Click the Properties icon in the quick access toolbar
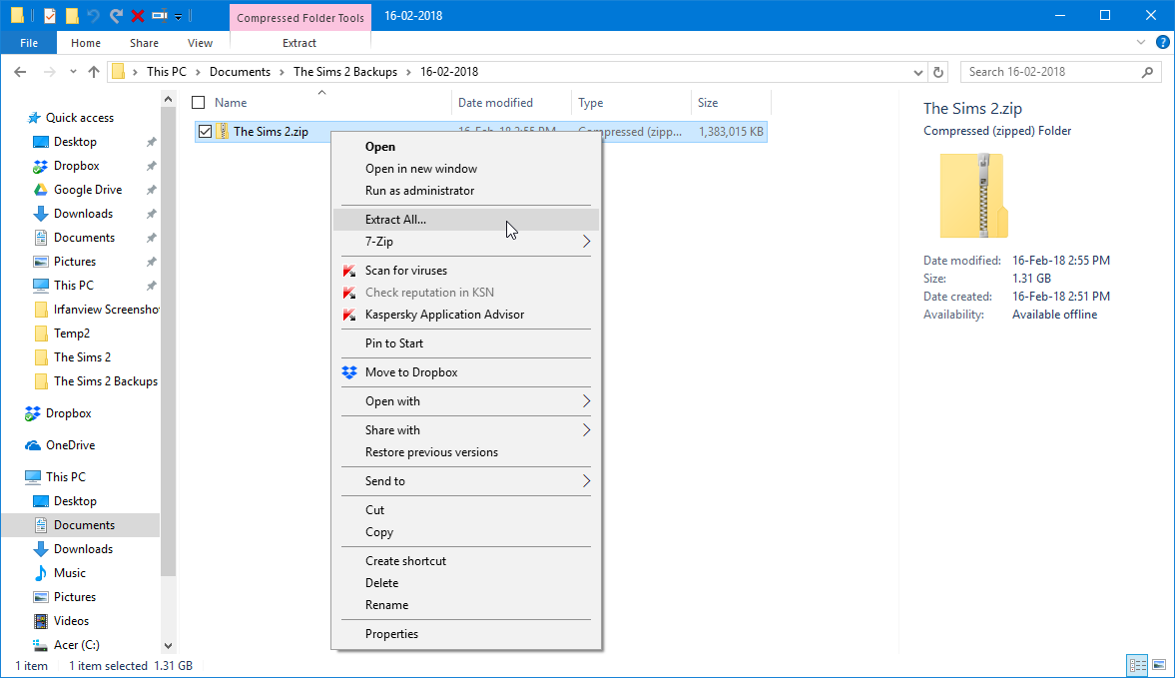This screenshot has height=678, width=1175. [50, 15]
